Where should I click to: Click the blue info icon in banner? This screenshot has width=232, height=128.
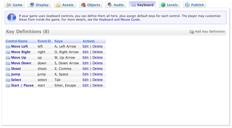[11, 18]
